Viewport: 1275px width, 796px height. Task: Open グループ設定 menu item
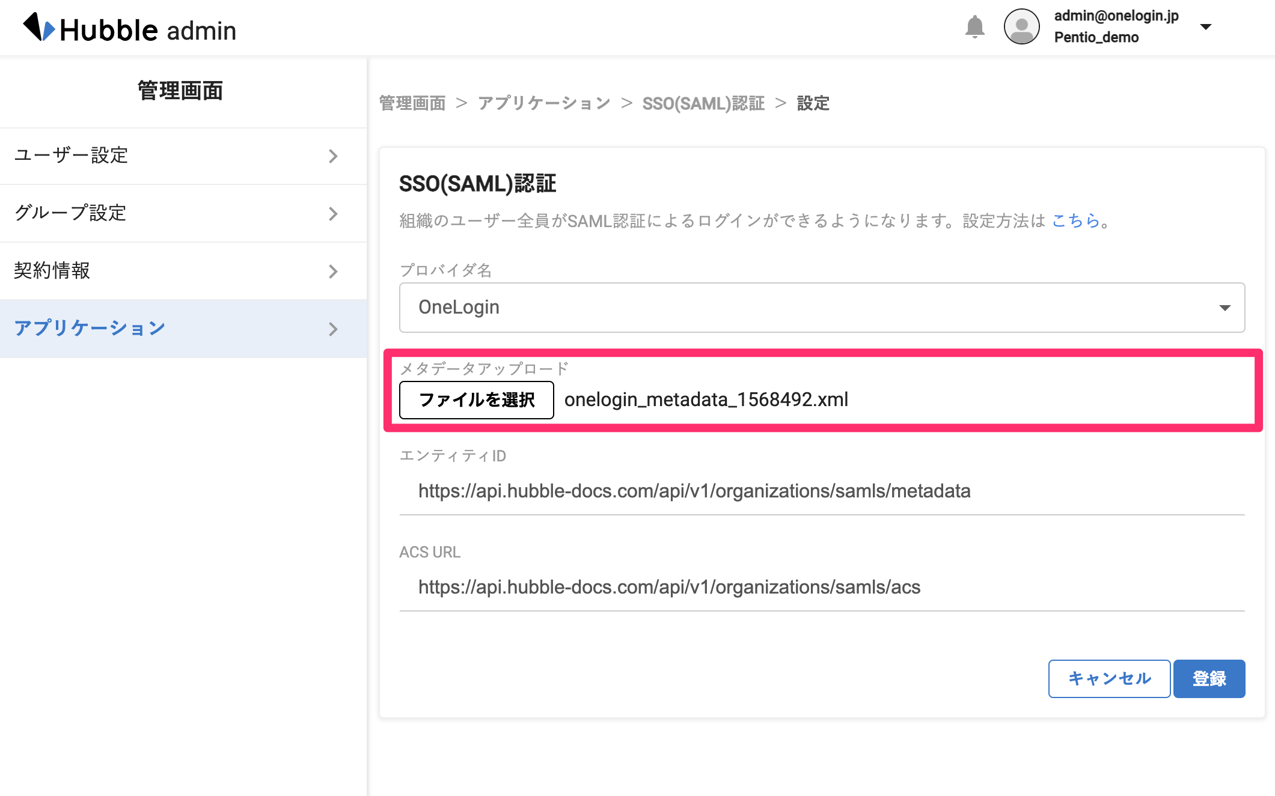(183, 213)
